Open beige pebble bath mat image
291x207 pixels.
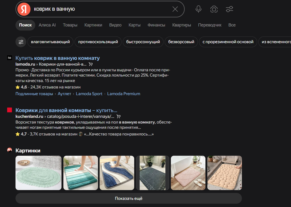[x=225, y=173]
